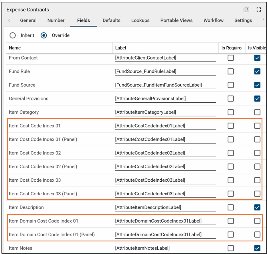The width and height of the screenshot is (267, 254).
Task: Open the Number tab
Action: click(x=56, y=21)
